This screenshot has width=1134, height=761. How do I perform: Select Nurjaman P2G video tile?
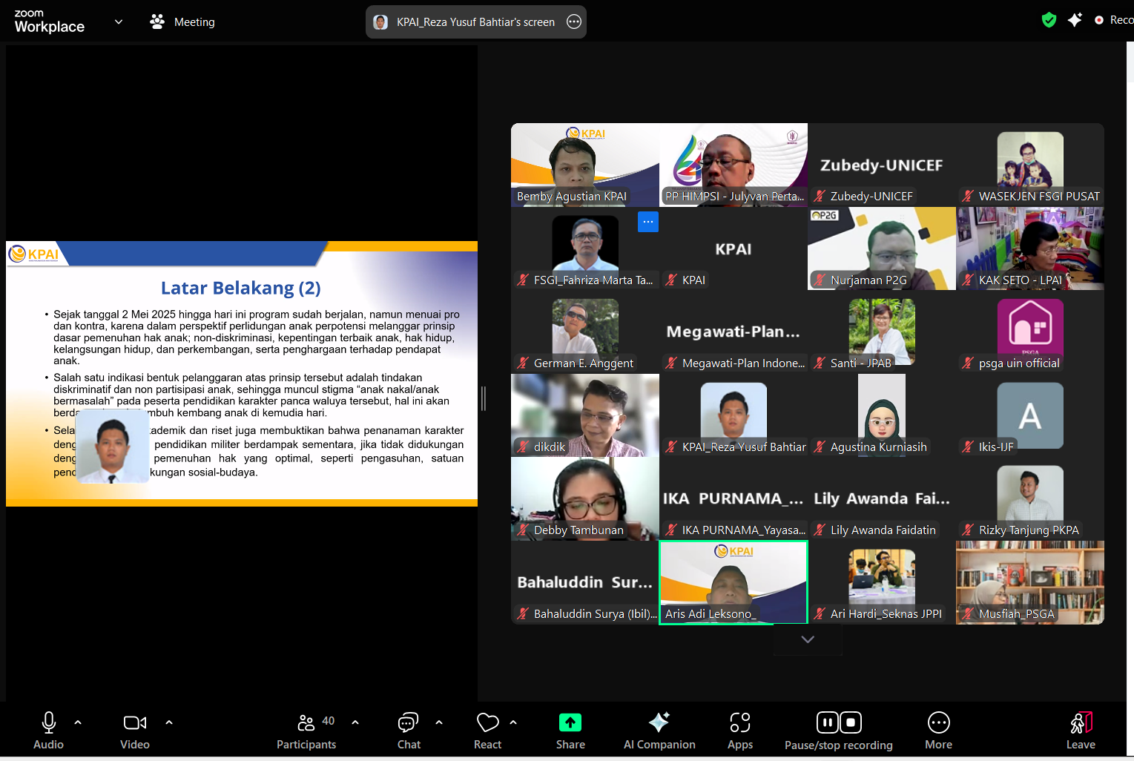pyautogui.click(x=882, y=248)
